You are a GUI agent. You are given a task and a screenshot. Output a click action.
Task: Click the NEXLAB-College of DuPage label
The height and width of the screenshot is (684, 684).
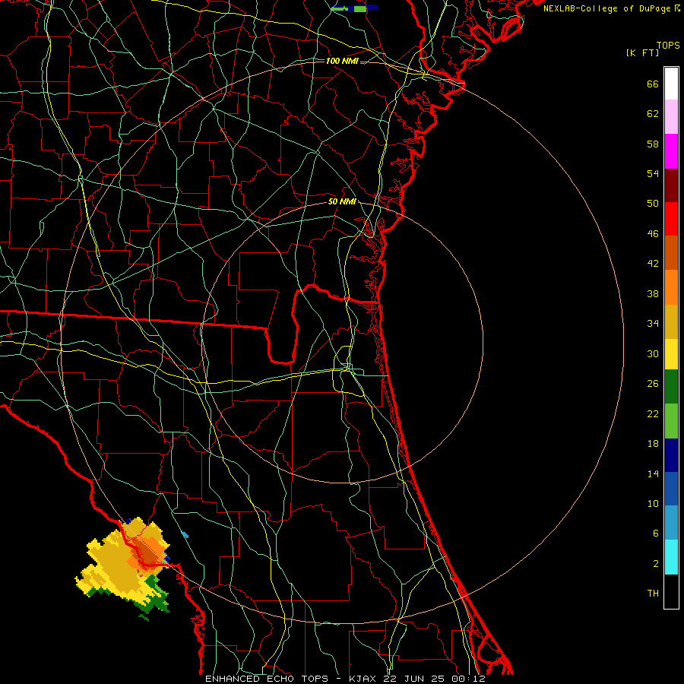coord(606,8)
